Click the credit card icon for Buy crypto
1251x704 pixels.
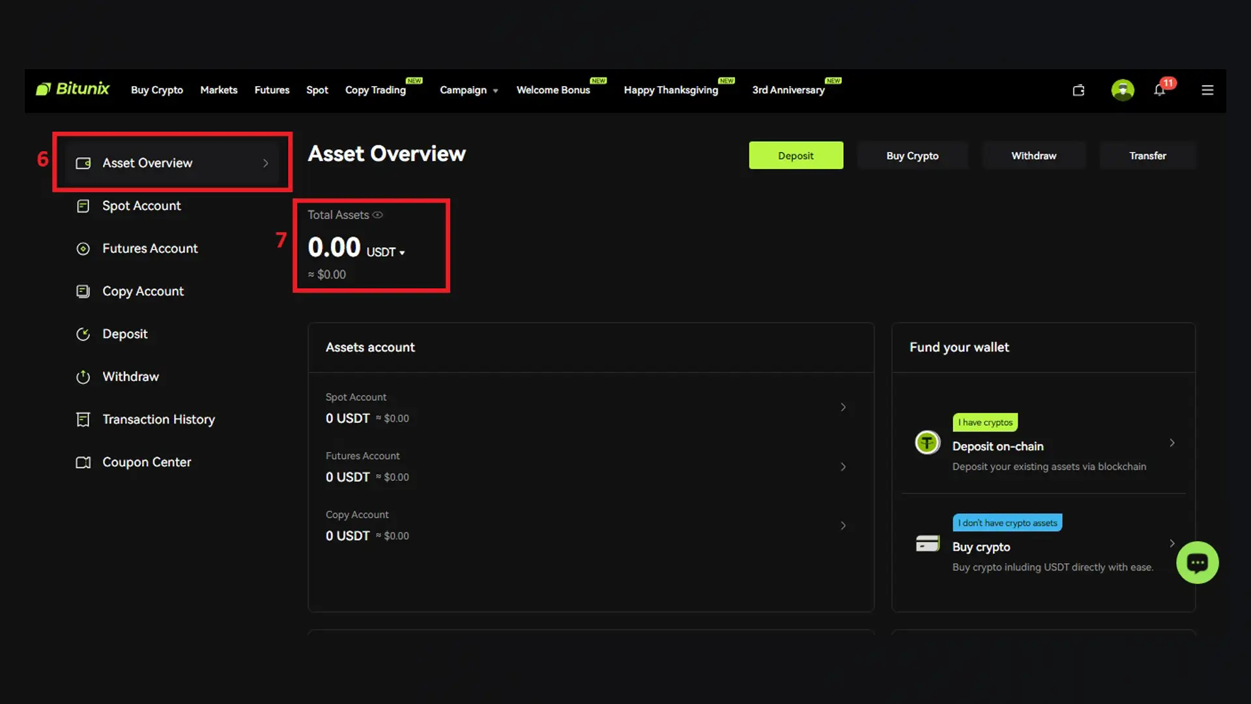pos(927,543)
